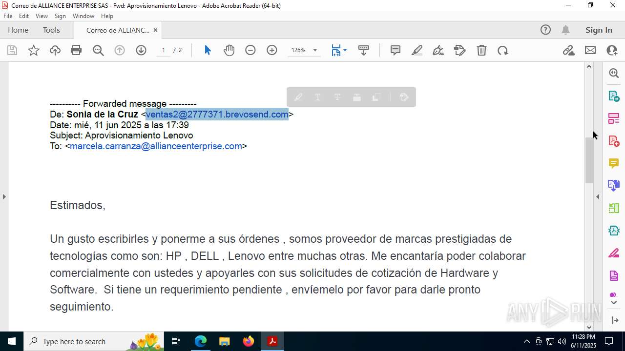Open the Window menu
This screenshot has width=625, height=351.
pos(83,16)
